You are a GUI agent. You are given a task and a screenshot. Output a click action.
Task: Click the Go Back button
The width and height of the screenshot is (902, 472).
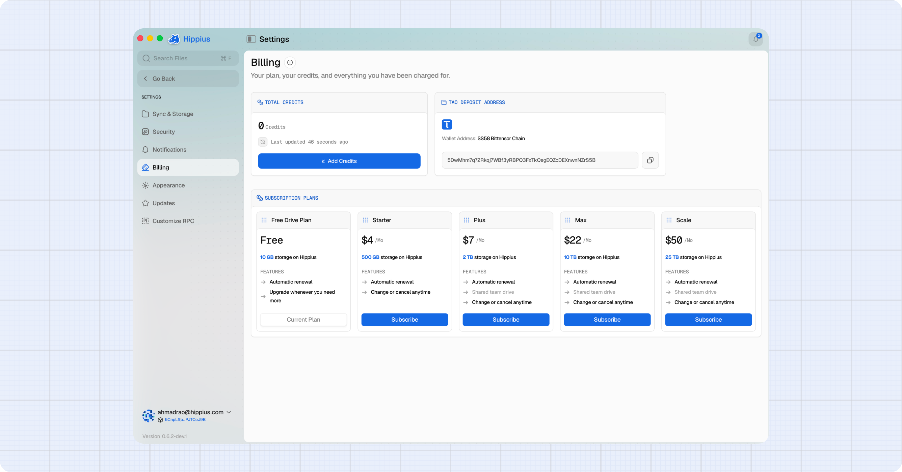tap(188, 79)
